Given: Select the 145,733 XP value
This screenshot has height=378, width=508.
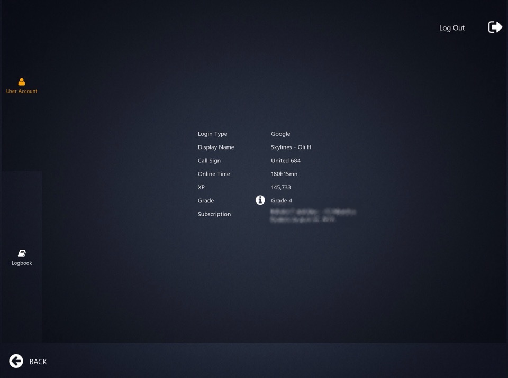Looking at the screenshot, I should 281,187.
